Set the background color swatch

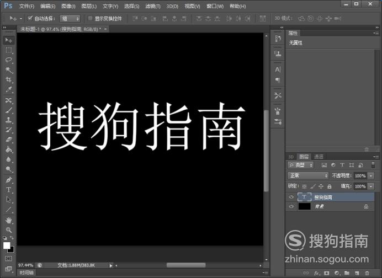(x=12, y=250)
